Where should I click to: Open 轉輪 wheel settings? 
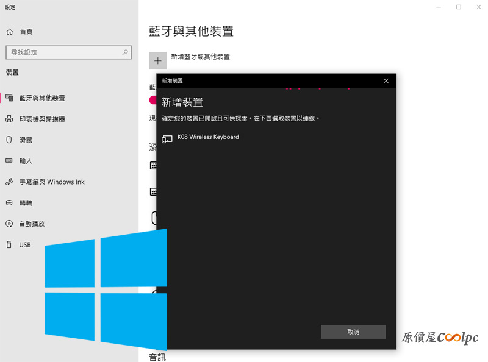pyautogui.click(x=26, y=203)
